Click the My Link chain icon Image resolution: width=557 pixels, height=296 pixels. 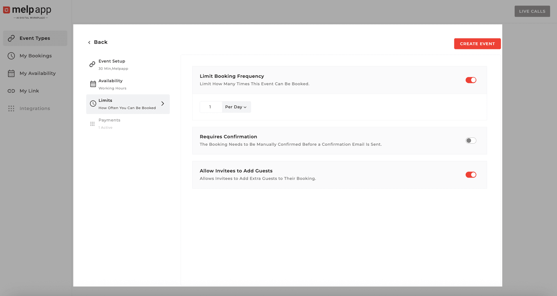(x=11, y=91)
